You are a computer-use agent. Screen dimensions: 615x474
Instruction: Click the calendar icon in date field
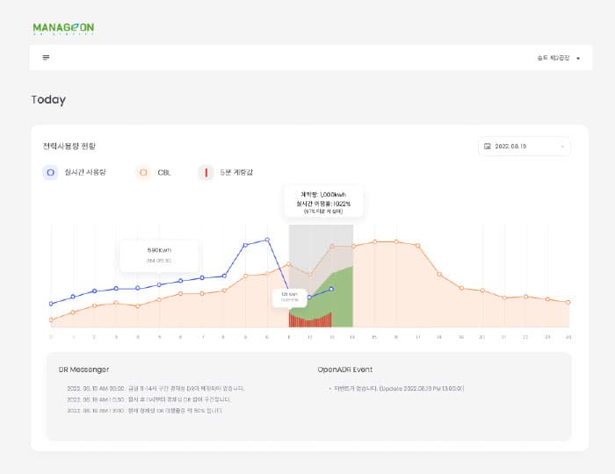click(488, 147)
